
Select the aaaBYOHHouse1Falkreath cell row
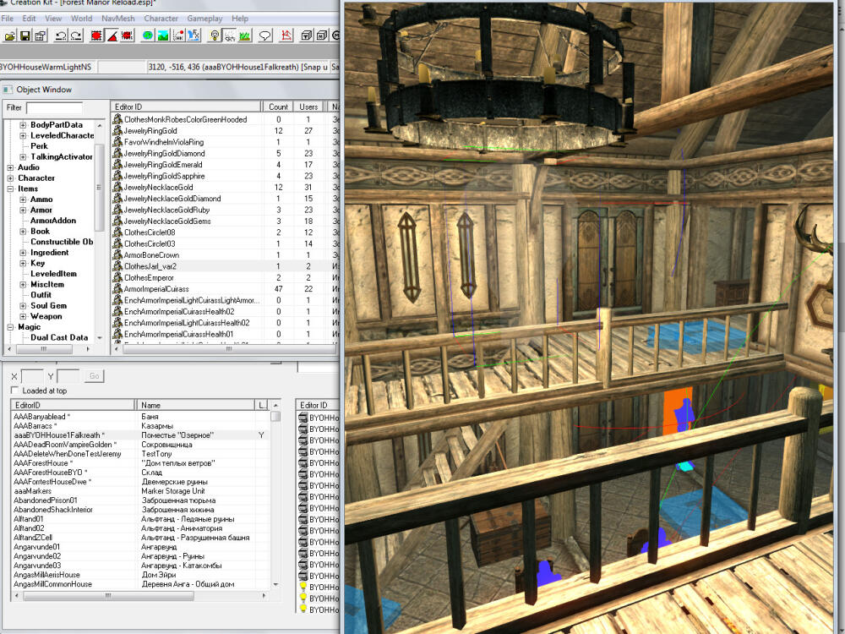click(140, 435)
